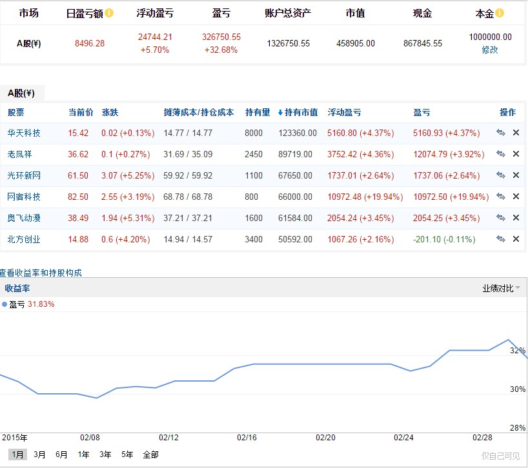The height and width of the screenshot is (468, 528).
Task: Click the 10972.48 (+19.94%) floating profit
Action: point(365,197)
